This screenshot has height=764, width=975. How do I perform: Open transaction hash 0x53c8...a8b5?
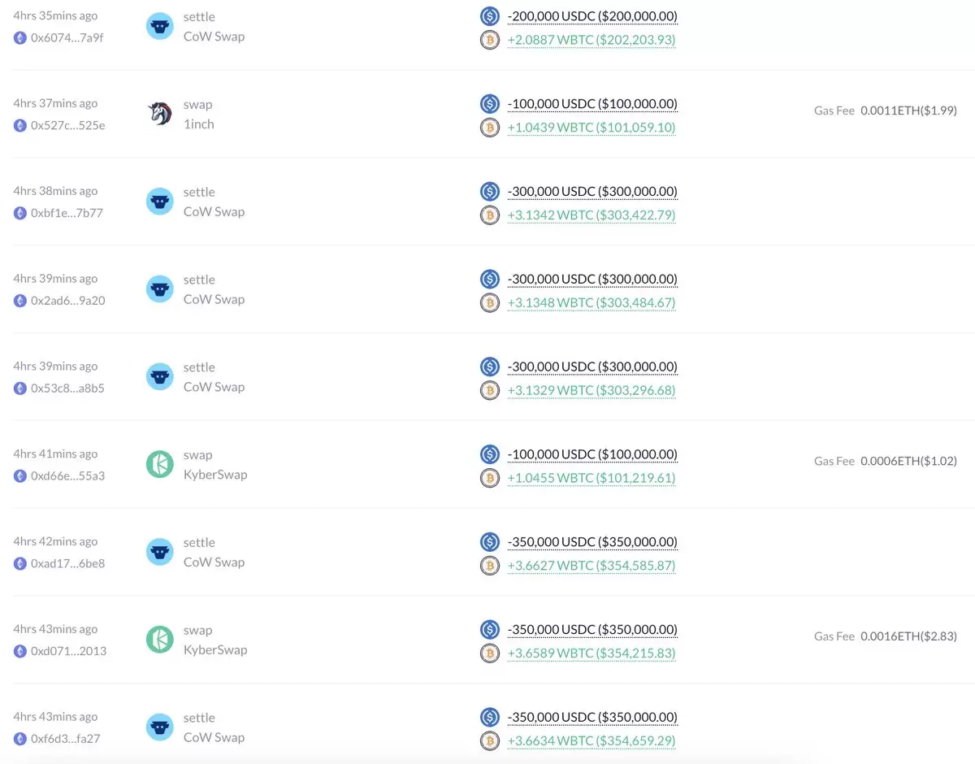(67, 389)
